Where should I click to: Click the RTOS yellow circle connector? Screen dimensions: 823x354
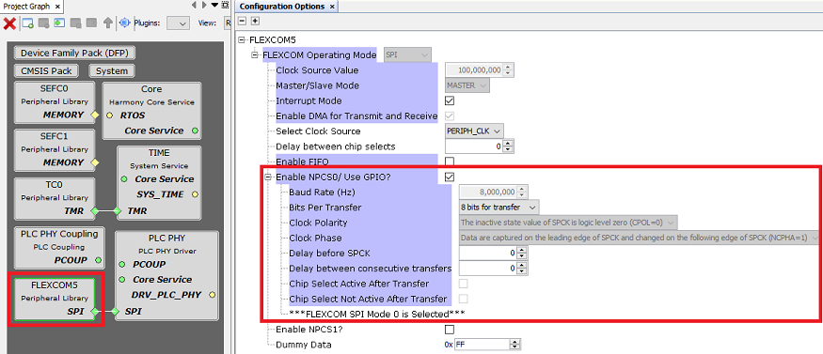click(x=110, y=115)
